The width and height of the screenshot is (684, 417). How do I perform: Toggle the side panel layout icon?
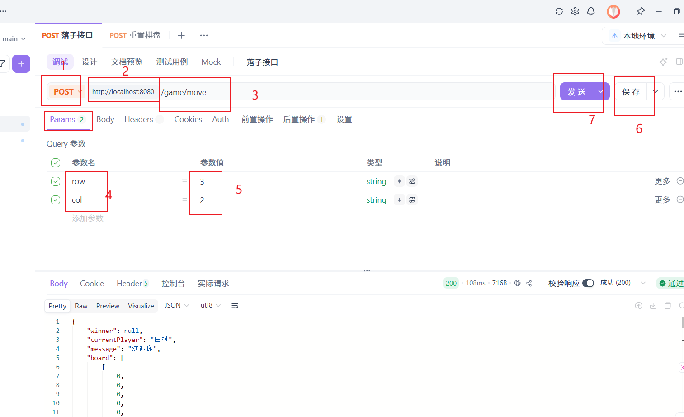click(679, 62)
